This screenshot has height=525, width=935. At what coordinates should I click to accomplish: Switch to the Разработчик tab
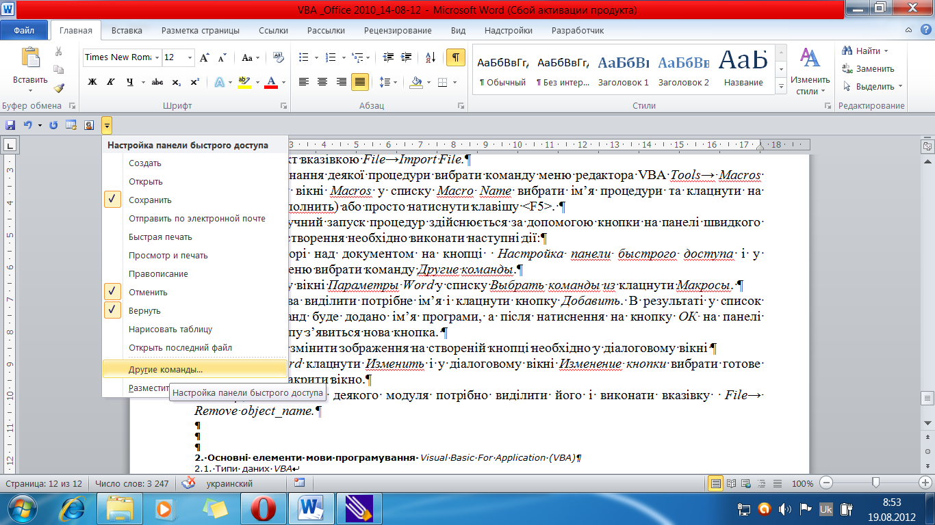pos(578,31)
